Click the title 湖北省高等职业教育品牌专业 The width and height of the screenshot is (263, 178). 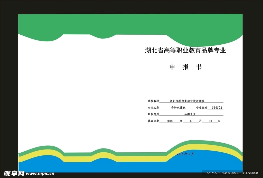click(185, 51)
